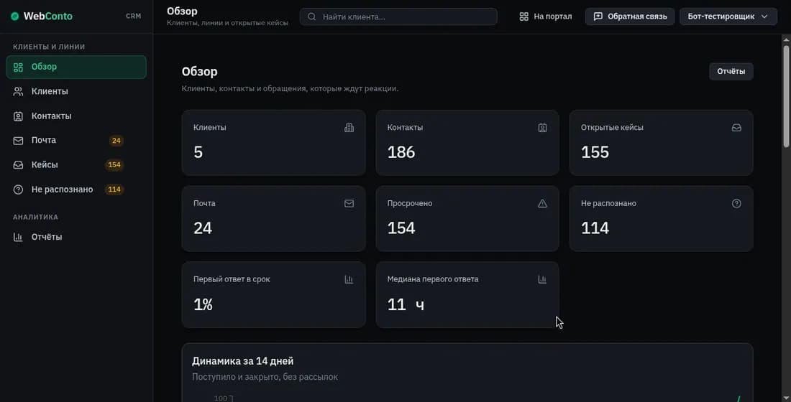This screenshot has width=791, height=402.
Task: Open Контакты section in sidebar
Action: (x=76, y=116)
